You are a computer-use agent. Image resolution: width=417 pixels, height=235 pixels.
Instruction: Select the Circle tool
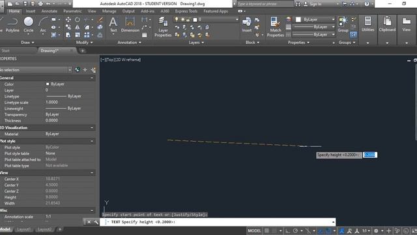coord(29,25)
